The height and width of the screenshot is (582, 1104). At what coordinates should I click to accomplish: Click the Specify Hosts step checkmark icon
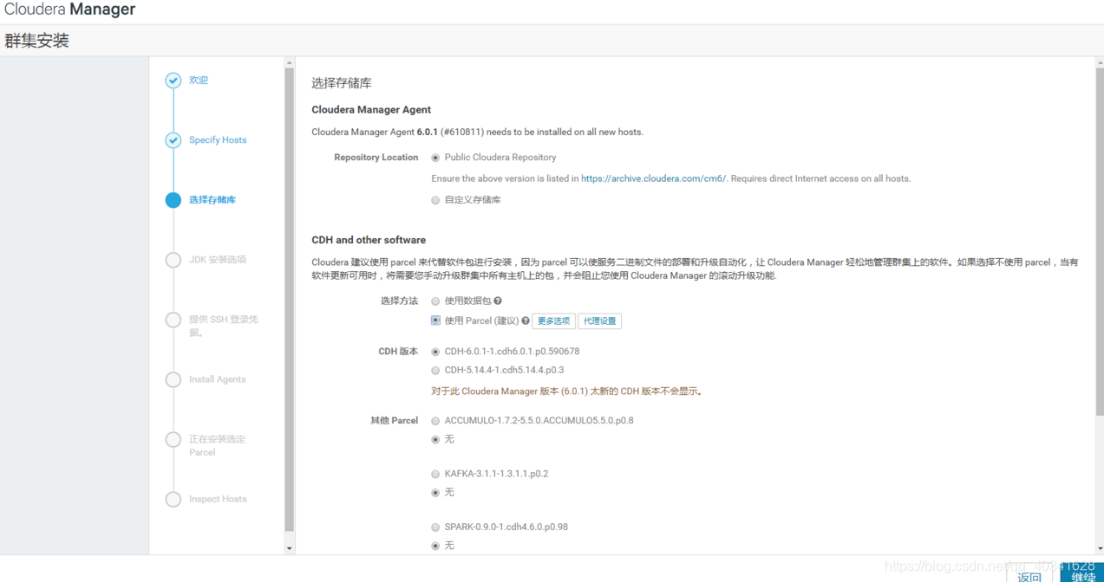tap(173, 140)
